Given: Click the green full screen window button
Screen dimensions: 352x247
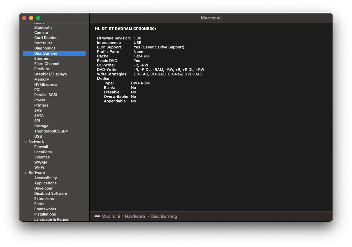Looking at the screenshot, I should [38, 18].
